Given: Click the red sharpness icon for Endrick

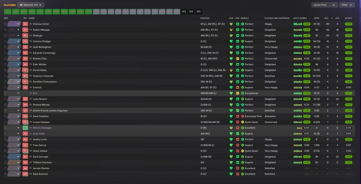Looking at the screenshot, I should click(237, 88).
